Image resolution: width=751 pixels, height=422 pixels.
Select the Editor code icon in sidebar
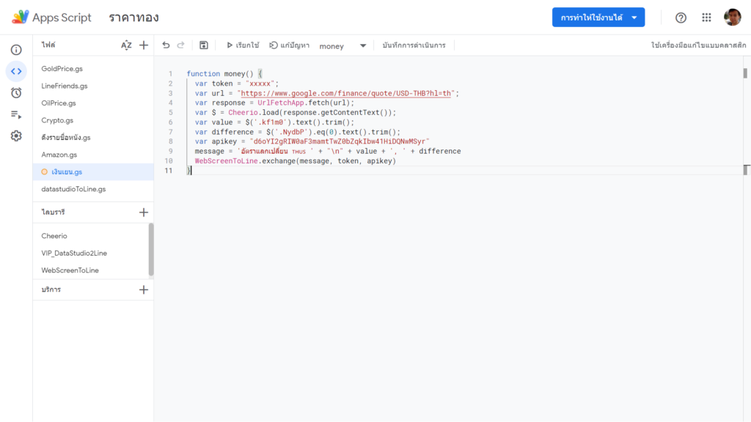click(16, 71)
